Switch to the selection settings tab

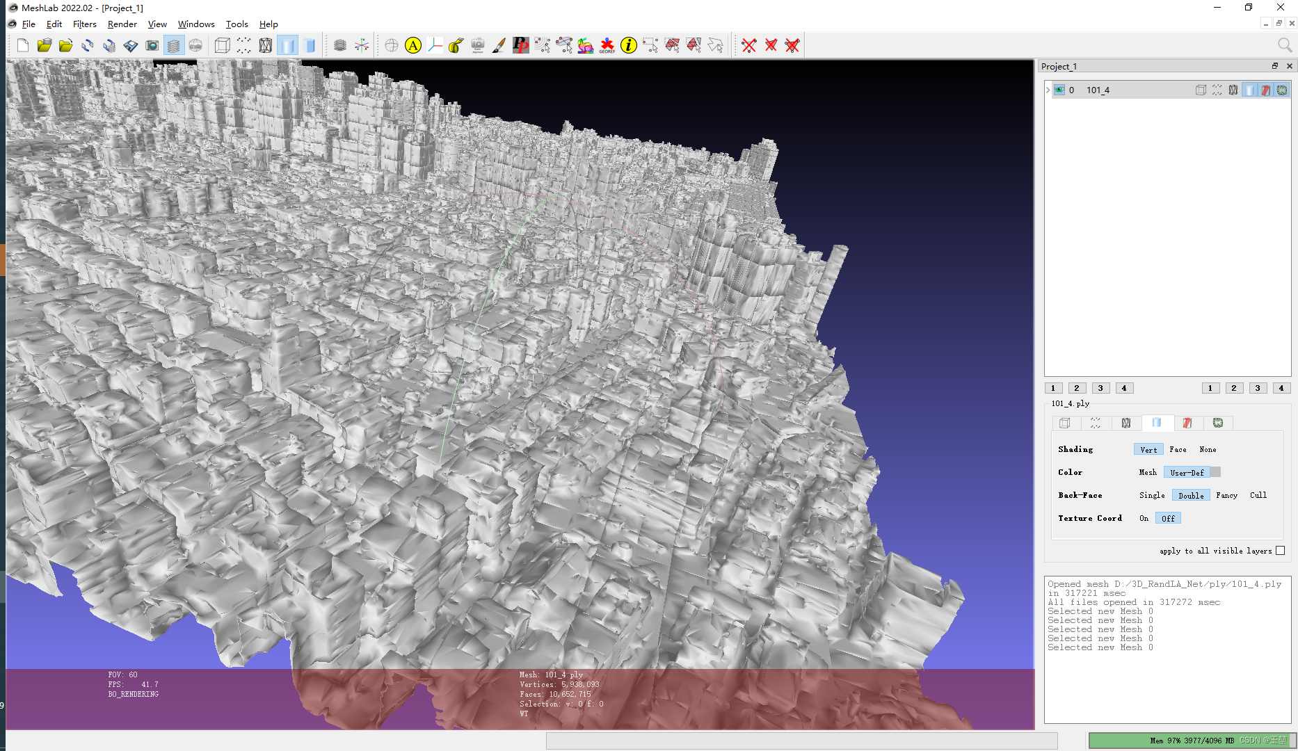point(1187,423)
